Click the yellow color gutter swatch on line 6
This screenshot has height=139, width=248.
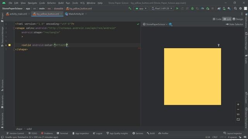pos(9,45)
